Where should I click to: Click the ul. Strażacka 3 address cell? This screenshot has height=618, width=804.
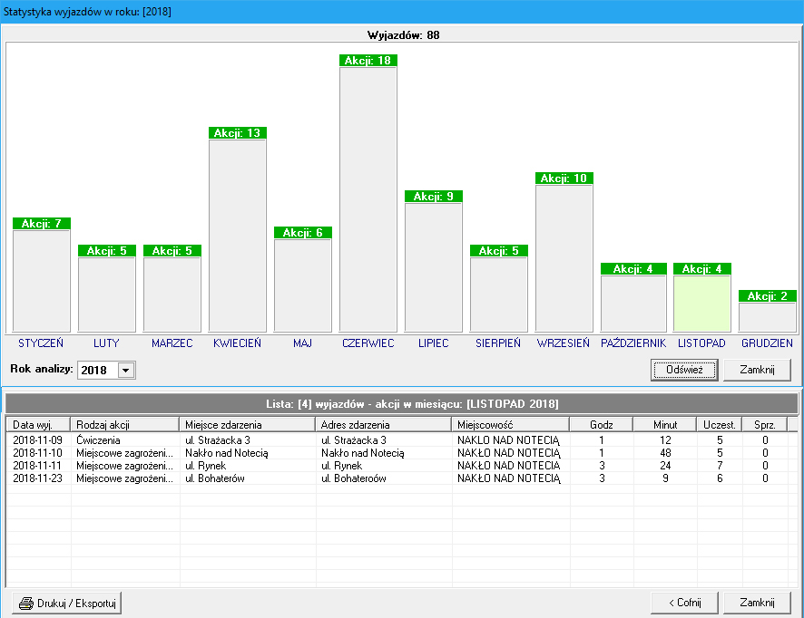point(354,439)
